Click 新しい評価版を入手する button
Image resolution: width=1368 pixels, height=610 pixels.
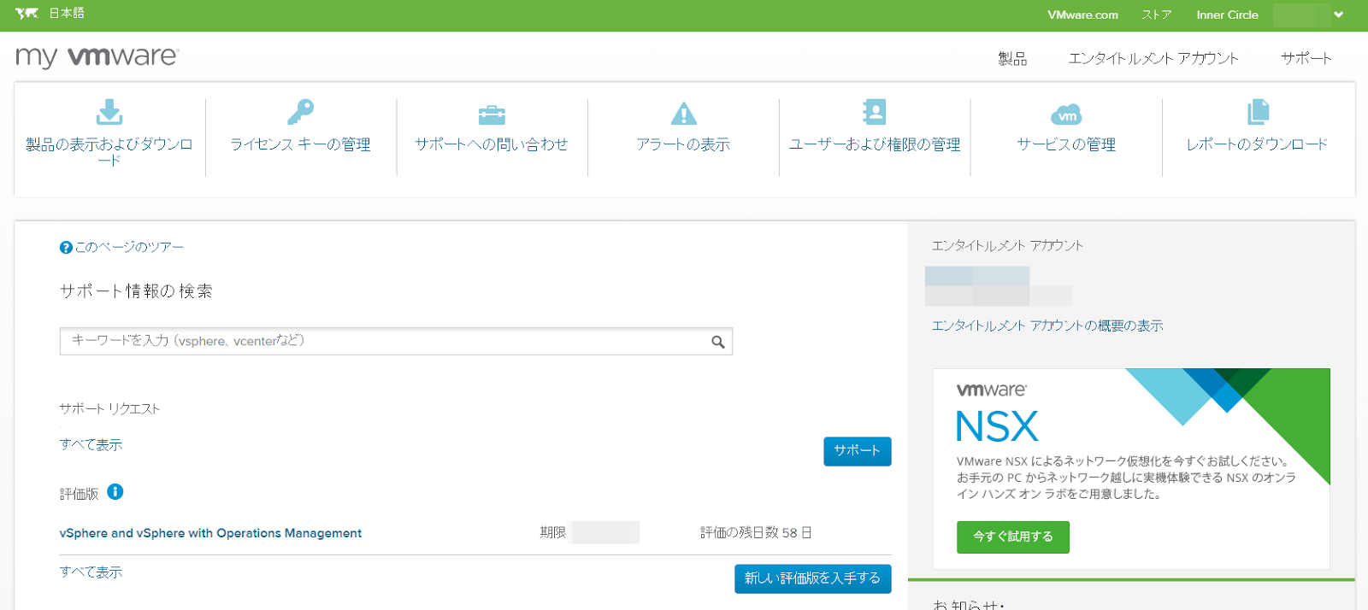tap(812, 578)
